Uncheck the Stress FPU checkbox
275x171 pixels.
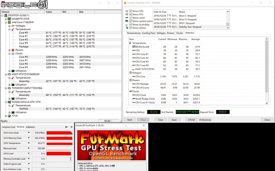pyautogui.click(x=131, y=14)
